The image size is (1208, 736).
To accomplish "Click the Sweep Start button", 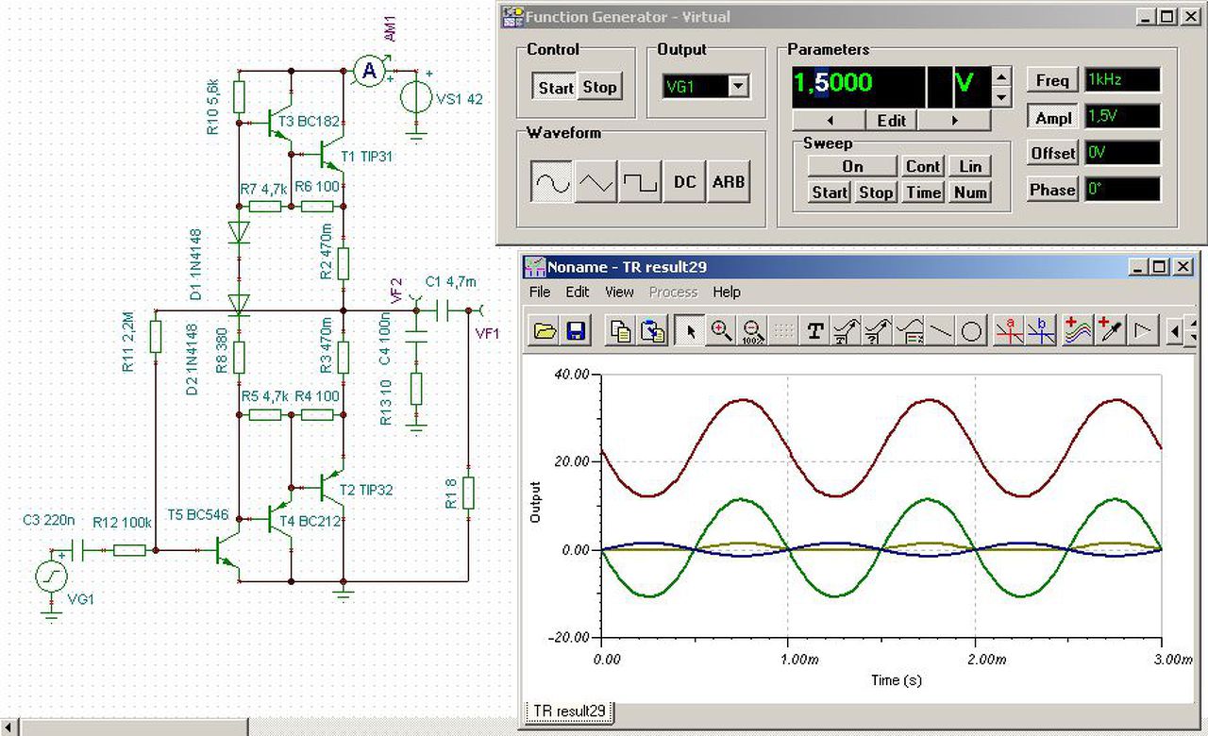I will [830, 192].
